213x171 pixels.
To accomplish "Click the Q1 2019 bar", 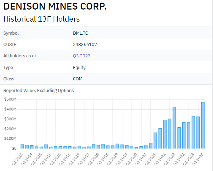I will (117, 146).
